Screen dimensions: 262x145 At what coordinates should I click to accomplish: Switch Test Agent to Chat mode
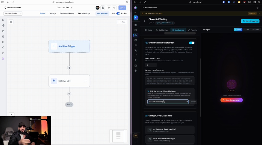click(247, 30)
